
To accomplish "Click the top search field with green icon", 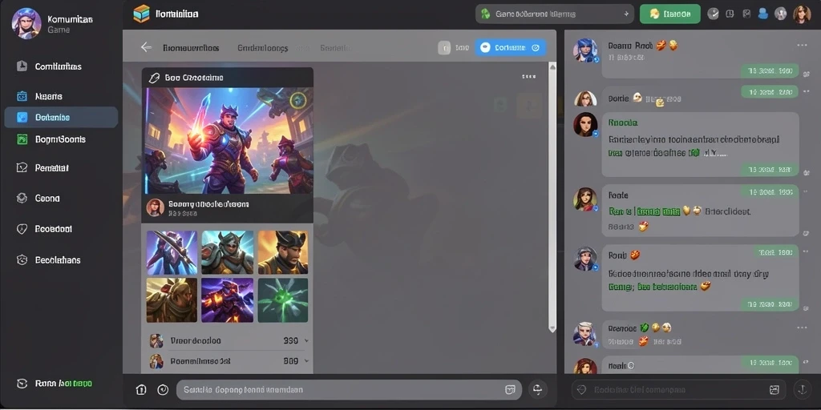I will coord(555,14).
